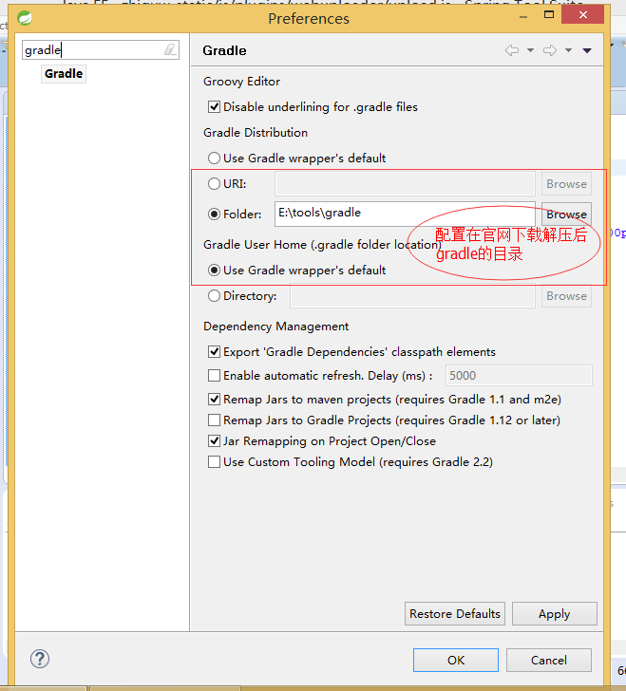The width and height of the screenshot is (626, 691).
Task: Maximize the Preferences dialog
Action: point(549,15)
